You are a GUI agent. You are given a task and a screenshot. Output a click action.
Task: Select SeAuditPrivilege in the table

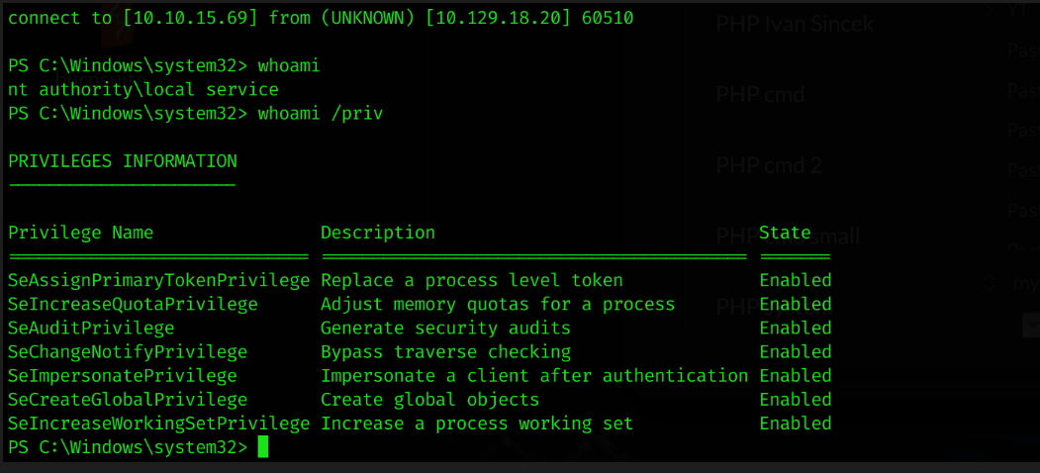click(91, 329)
